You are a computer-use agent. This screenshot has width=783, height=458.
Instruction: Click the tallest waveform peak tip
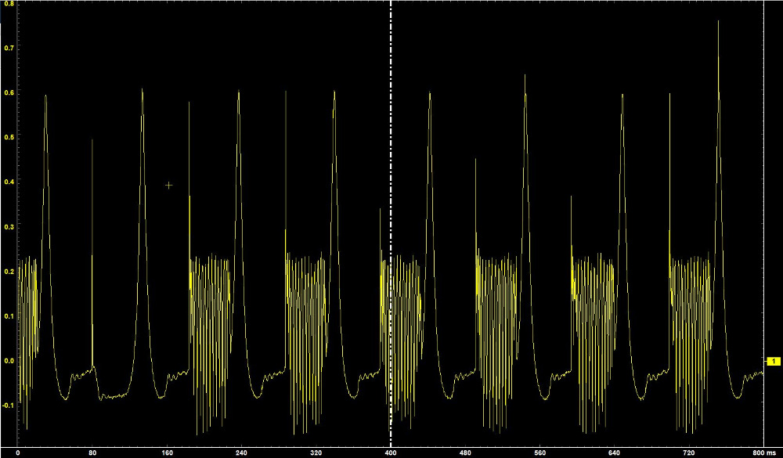[718, 21]
